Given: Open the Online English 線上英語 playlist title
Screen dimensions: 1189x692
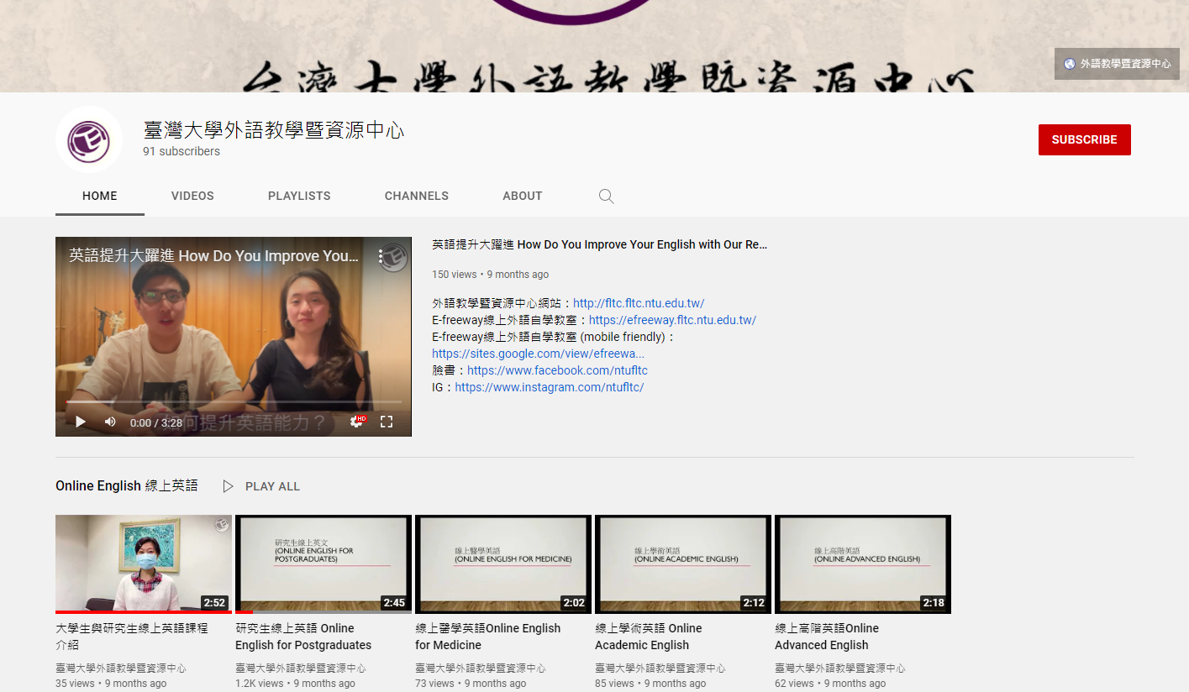Looking at the screenshot, I should pos(127,485).
